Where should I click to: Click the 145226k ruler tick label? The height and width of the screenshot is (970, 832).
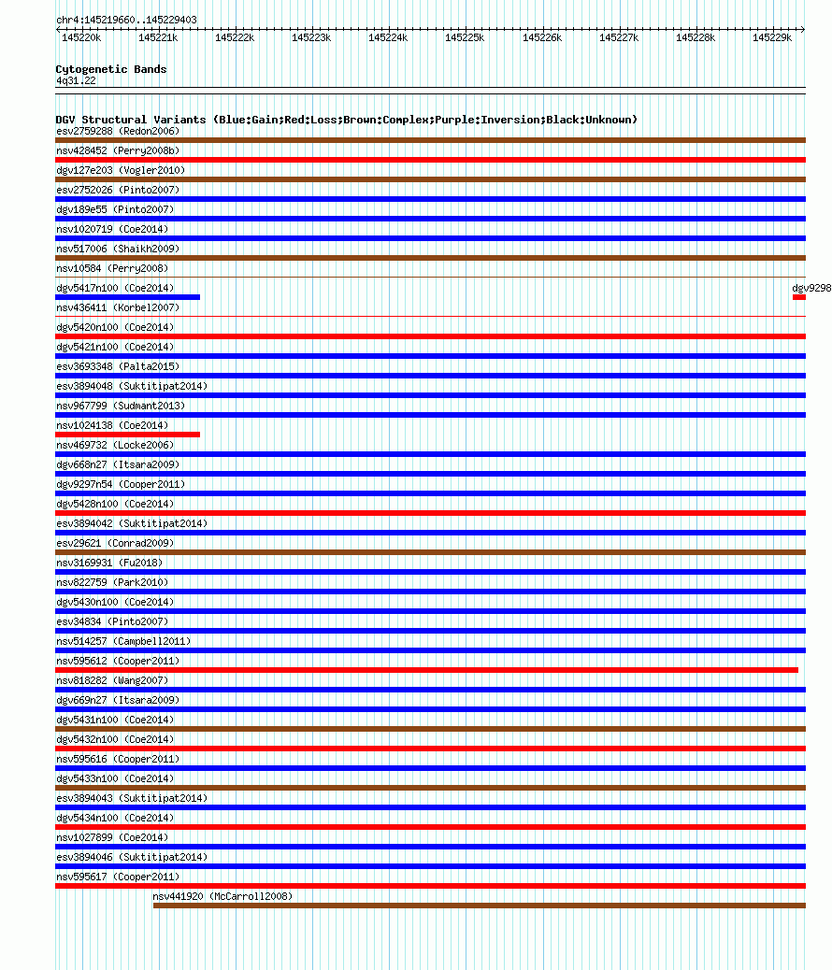pos(542,37)
